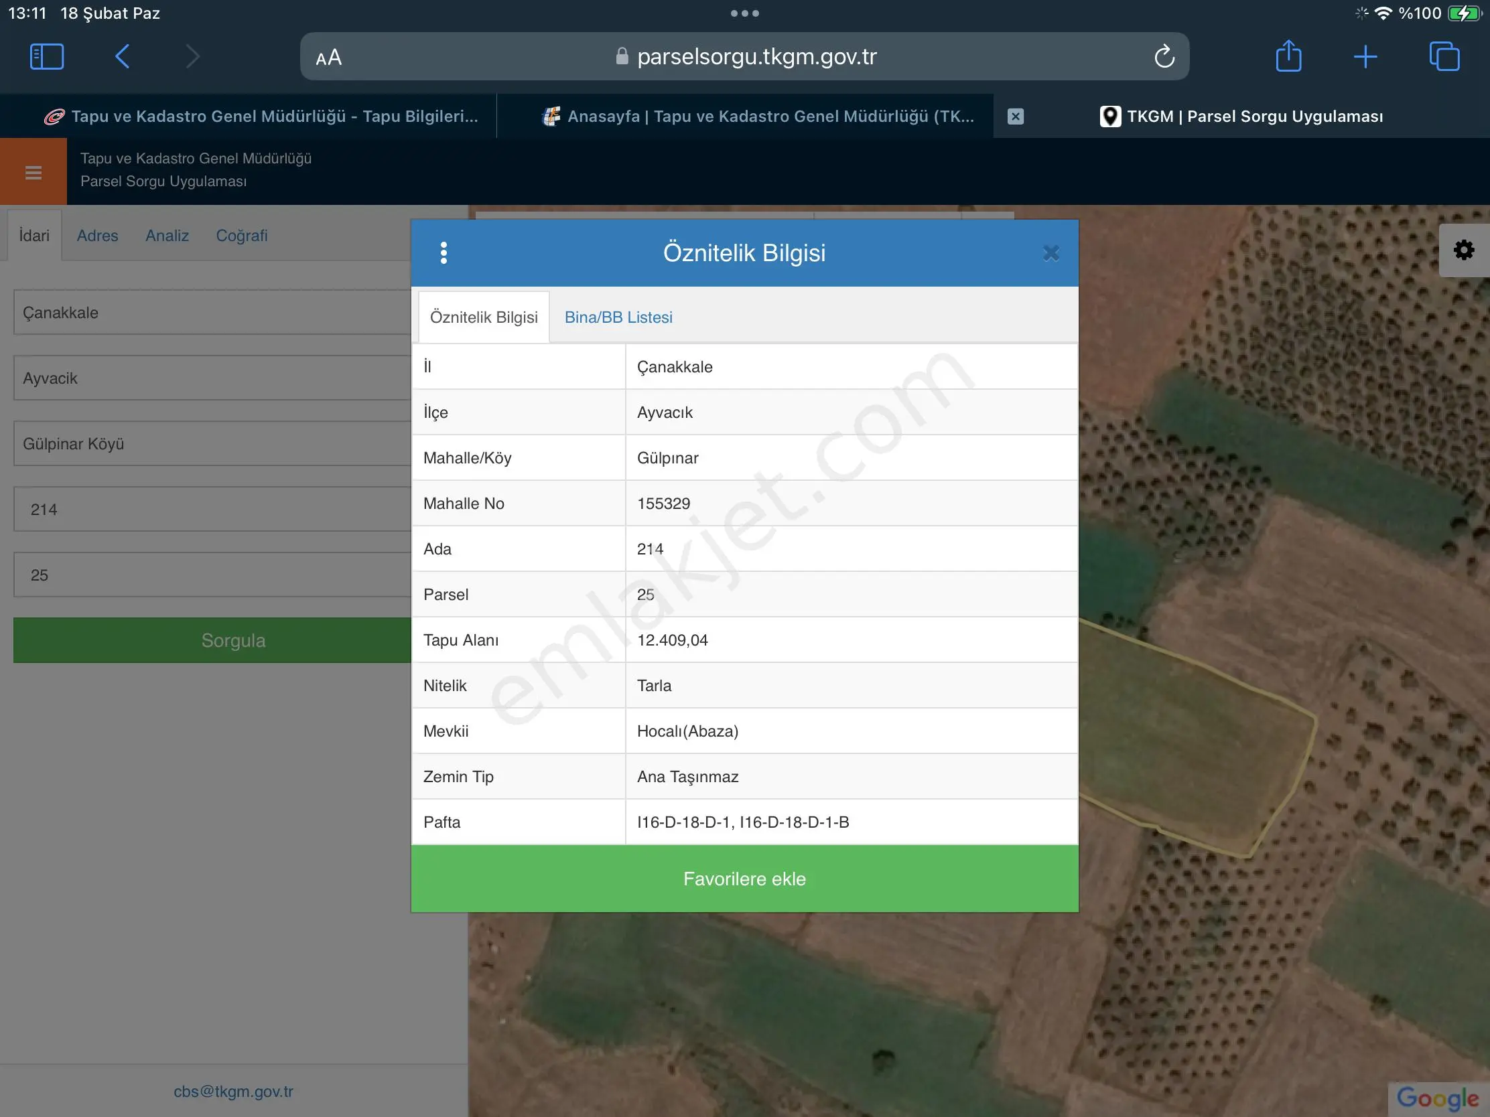Select Tapu Alanı value 12.409,04
This screenshot has width=1490, height=1117.
tap(672, 640)
